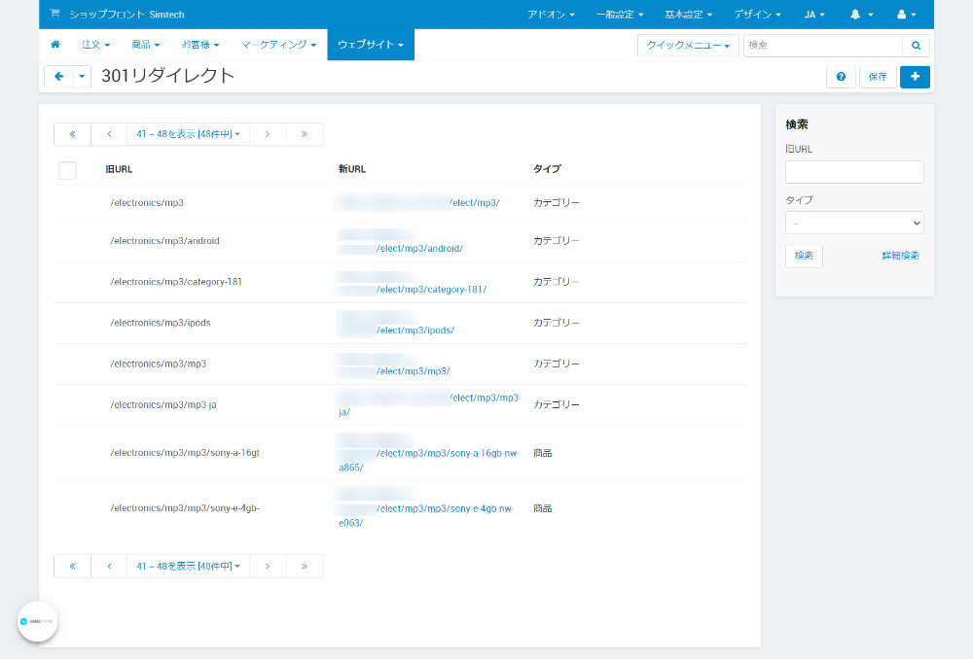Click the 検索 button in sidebar

[x=804, y=256]
